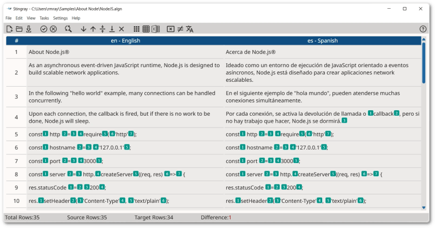Open the Settings menu
The image size is (435, 228).
click(x=60, y=18)
